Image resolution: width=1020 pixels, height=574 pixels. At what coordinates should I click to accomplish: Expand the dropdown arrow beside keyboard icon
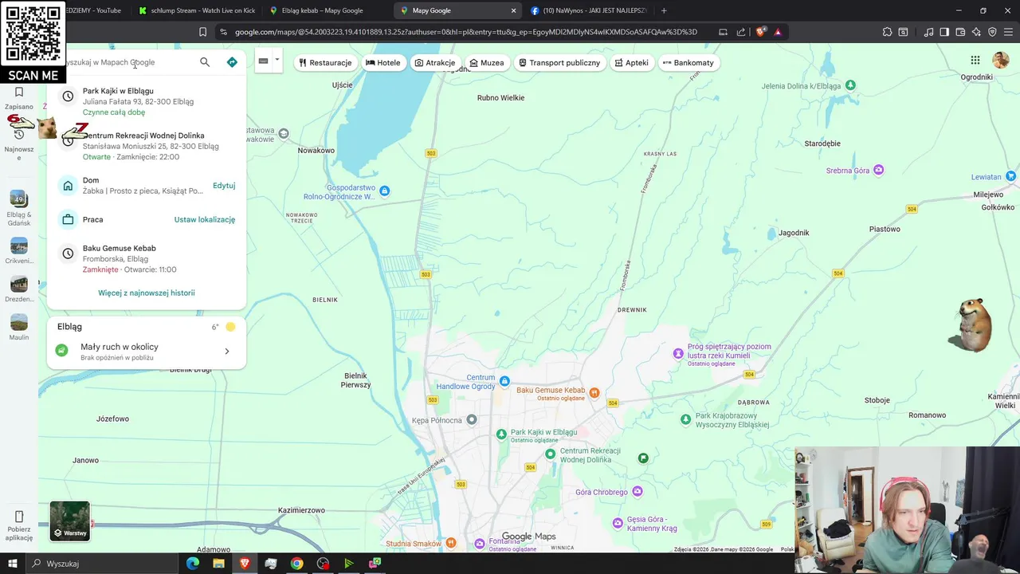point(277,60)
